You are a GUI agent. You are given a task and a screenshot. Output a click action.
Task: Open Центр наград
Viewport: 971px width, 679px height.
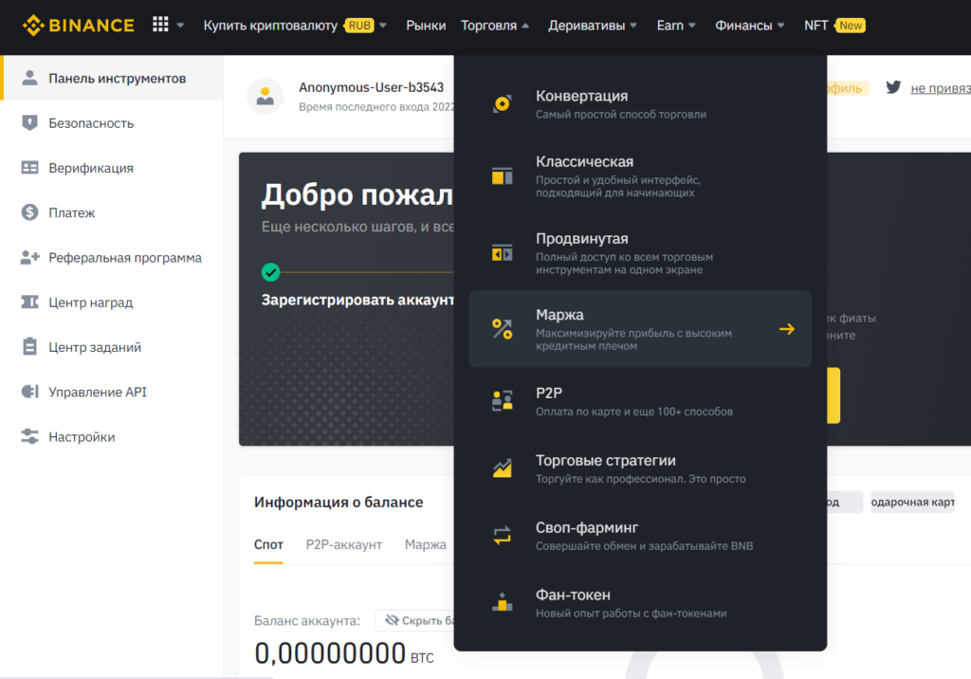click(x=112, y=302)
